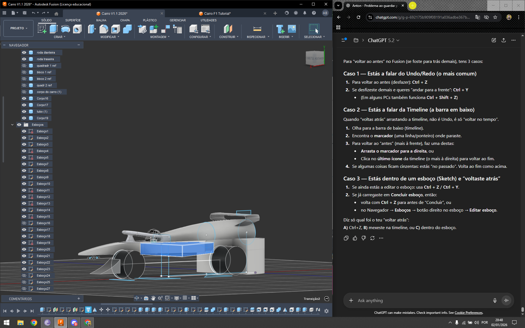Copy the ChatGPT response
525x328 pixels.
pos(346,238)
